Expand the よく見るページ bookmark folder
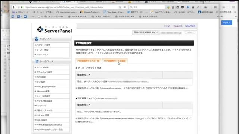Screen dimensions: 239x134 (x=21, y=12)
